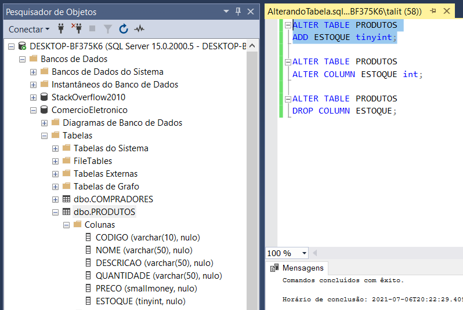463x310 pixels.
Task: Collapse the first ALTER TABLE code block
Action: pos(288,25)
